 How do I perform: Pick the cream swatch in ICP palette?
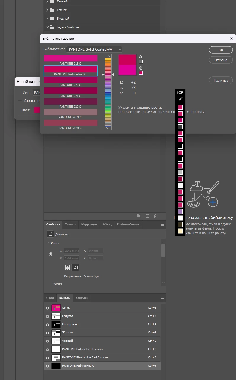pyautogui.click(x=180, y=231)
